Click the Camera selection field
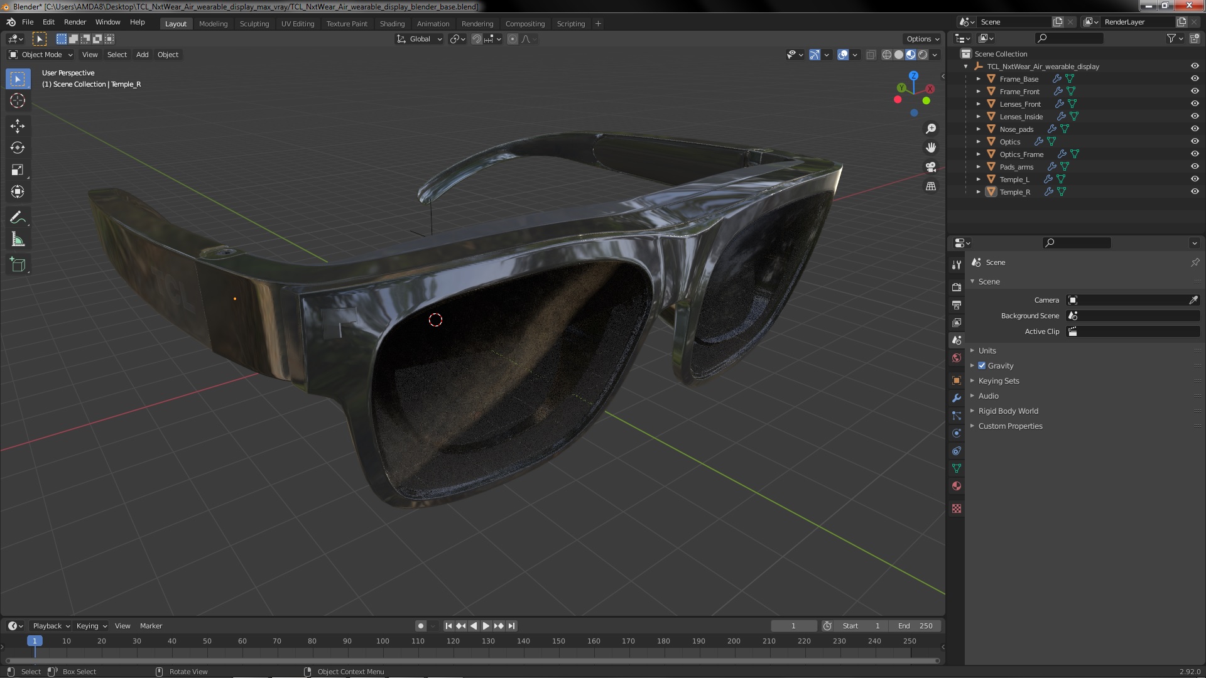The height and width of the screenshot is (678, 1206). point(1133,300)
